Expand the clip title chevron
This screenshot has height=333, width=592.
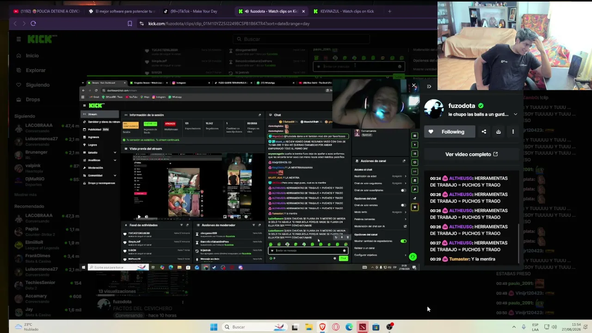coord(515,114)
